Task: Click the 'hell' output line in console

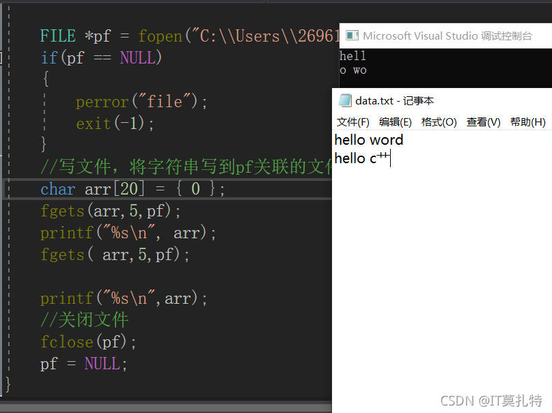Action: [x=353, y=56]
